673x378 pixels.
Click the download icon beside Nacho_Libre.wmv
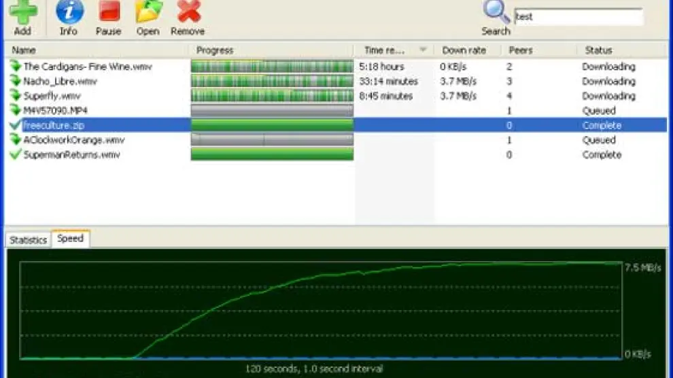coord(16,82)
